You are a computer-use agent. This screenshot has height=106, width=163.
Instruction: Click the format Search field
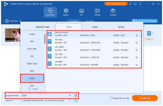coord(33,89)
